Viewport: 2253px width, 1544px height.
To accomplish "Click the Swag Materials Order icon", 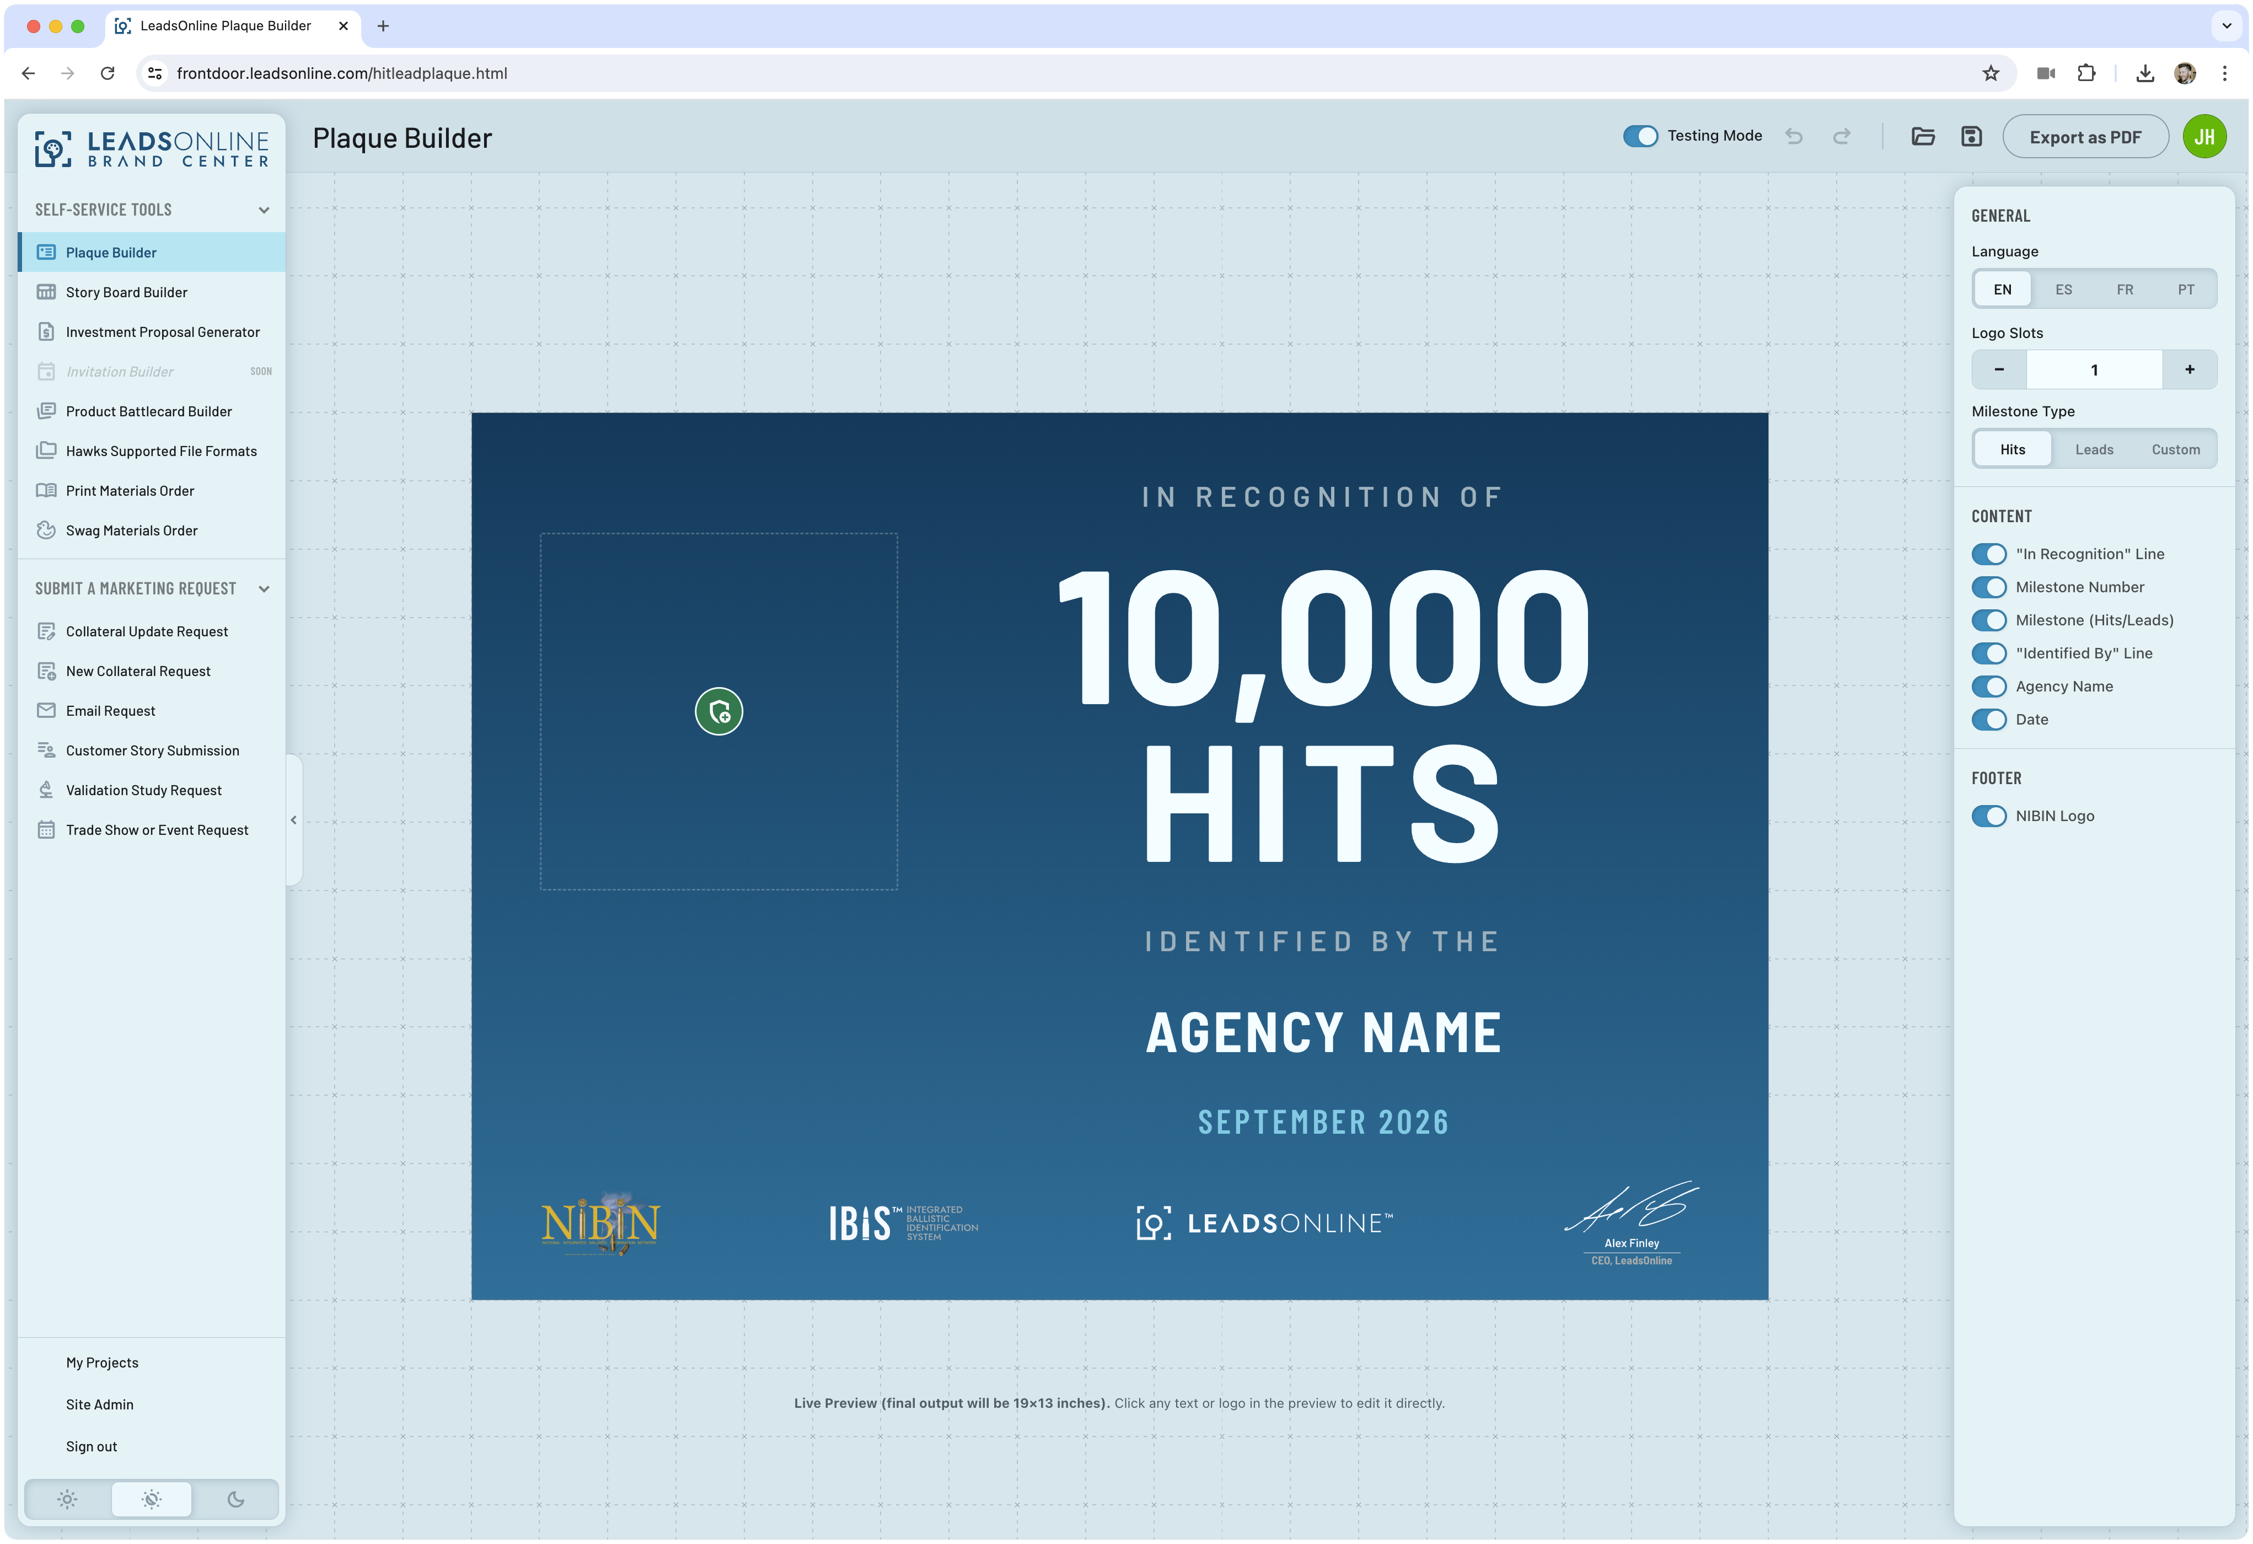I will pyautogui.click(x=46, y=530).
